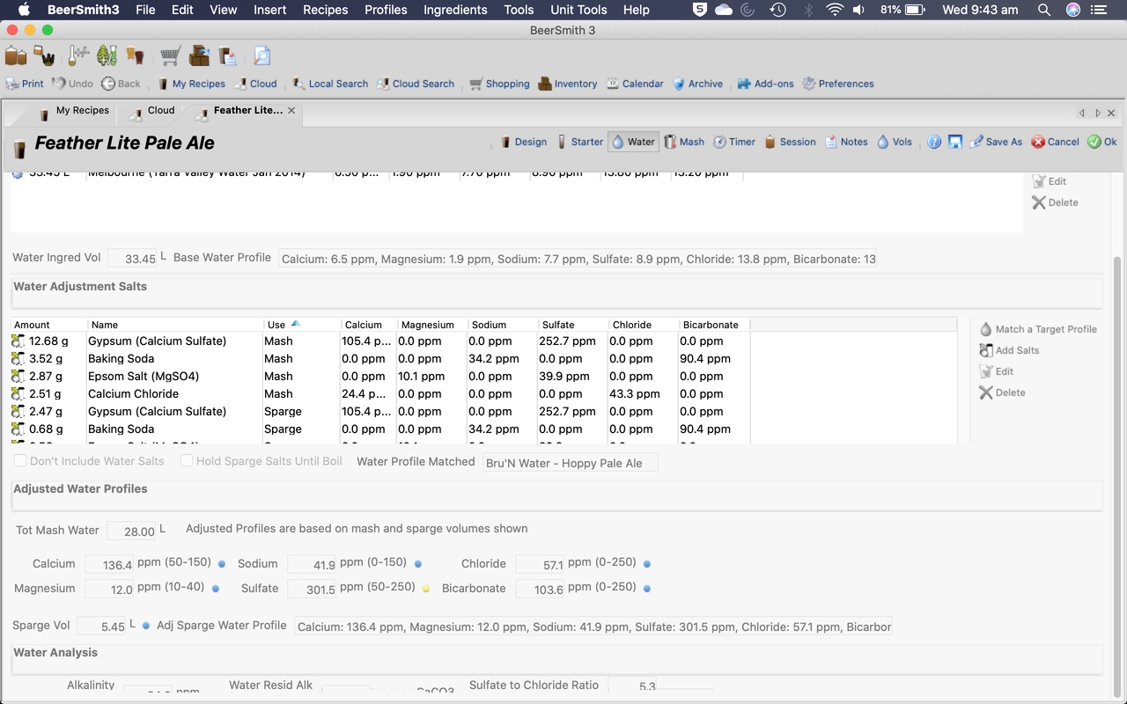Open the Calendar view

click(x=635, y=84)
